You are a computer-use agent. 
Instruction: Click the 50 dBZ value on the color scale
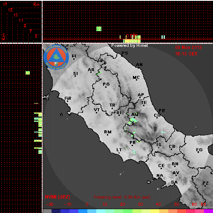[x=177, y=204]
